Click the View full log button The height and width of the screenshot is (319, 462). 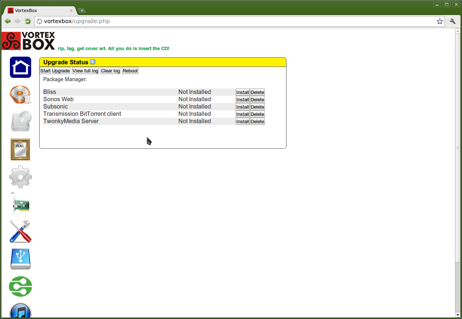coord(85,71)
